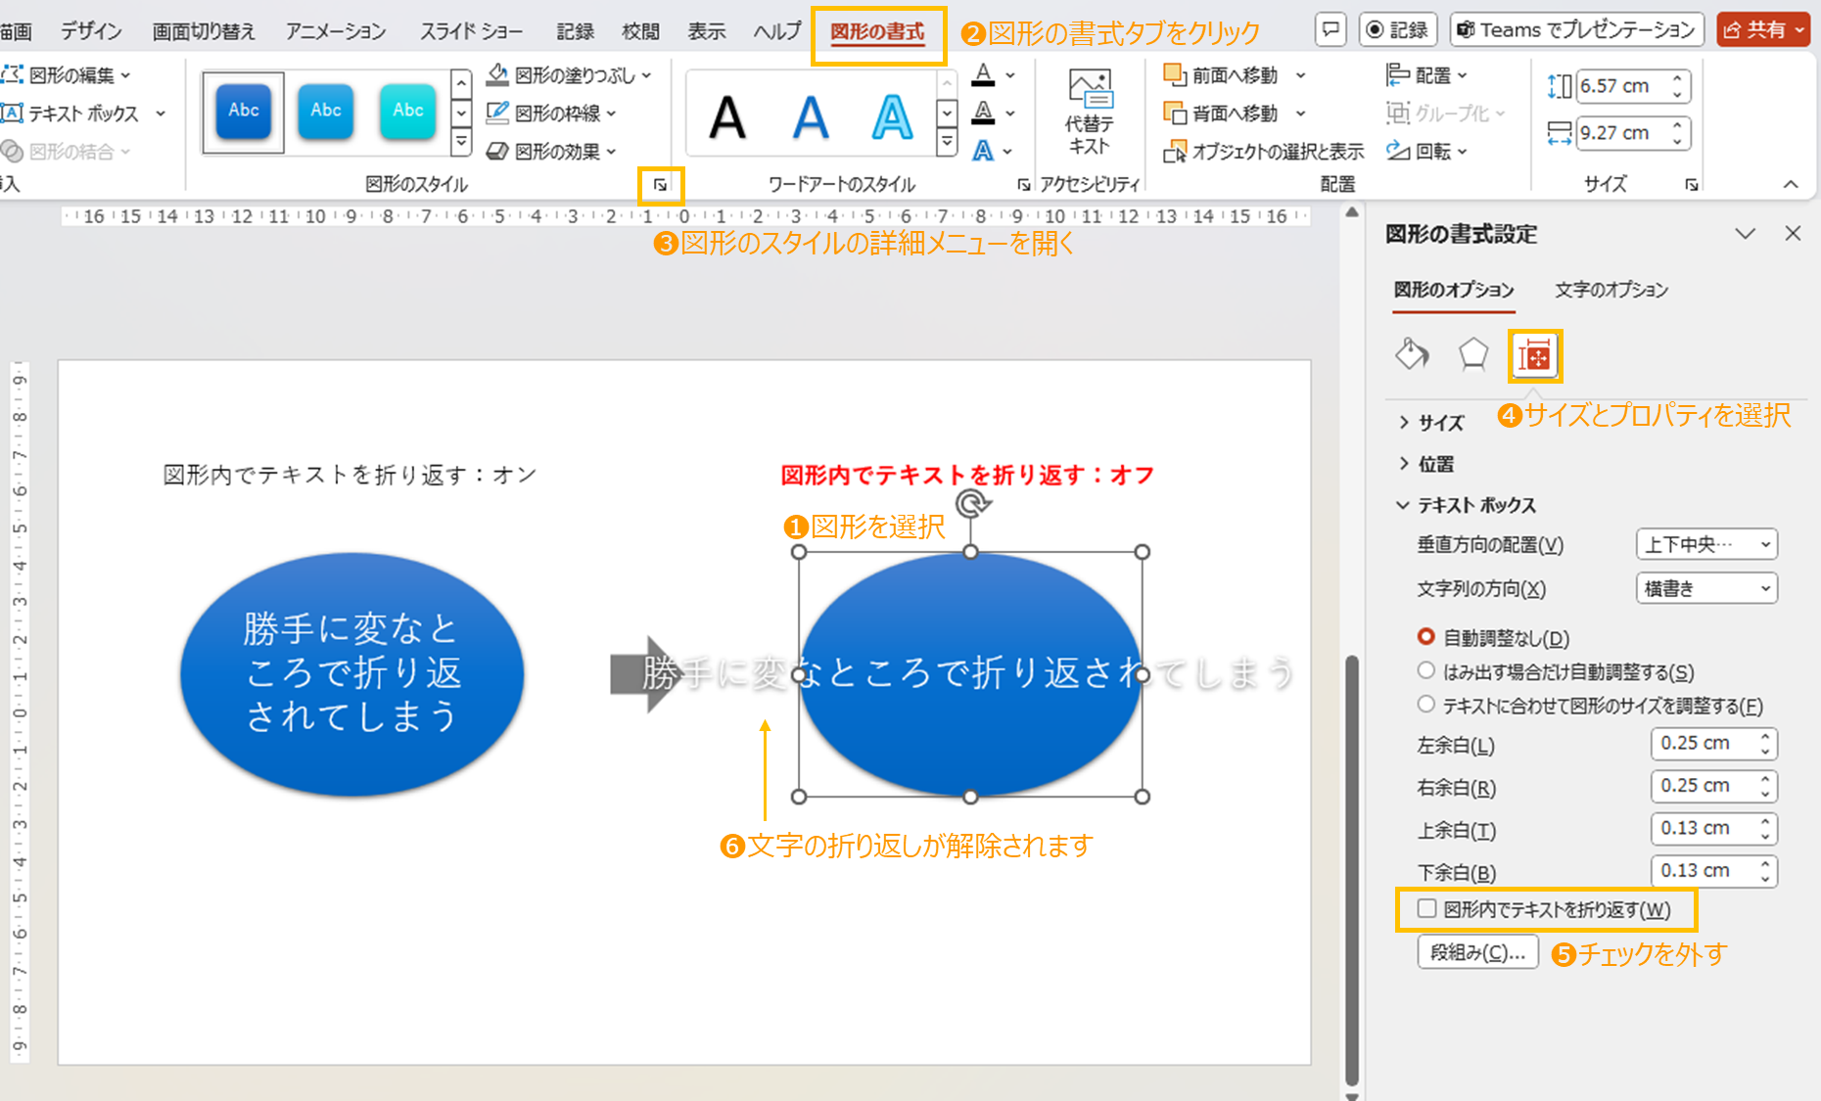Image resolution: width=1821 pixels, height=1101 pixels.
Task: Select the dark blue Abc shape style
Action: click(244, 112)
